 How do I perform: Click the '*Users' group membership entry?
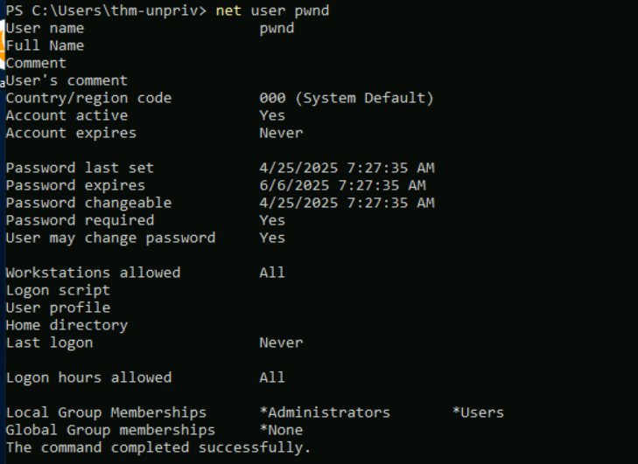[x=478, y=412]
